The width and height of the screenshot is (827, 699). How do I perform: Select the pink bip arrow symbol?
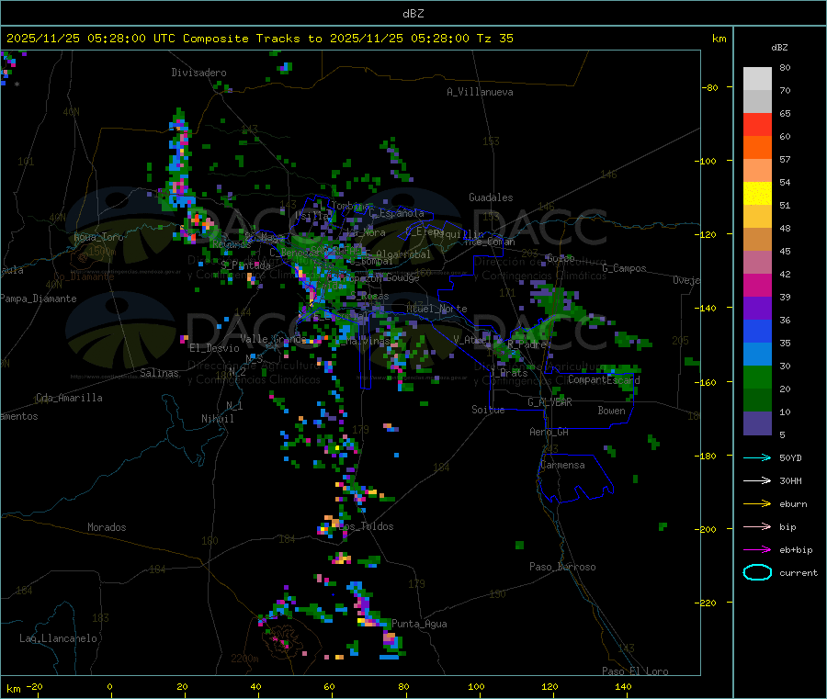757,526
